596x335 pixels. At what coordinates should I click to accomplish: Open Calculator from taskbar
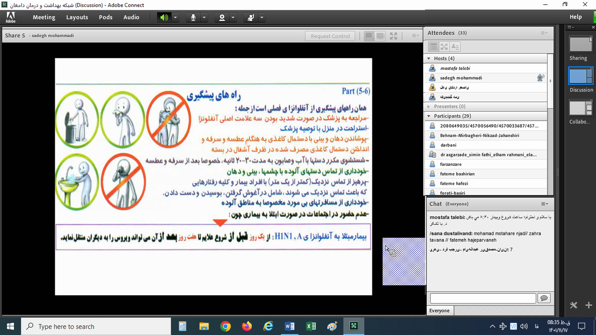click(x=182, y=326)
